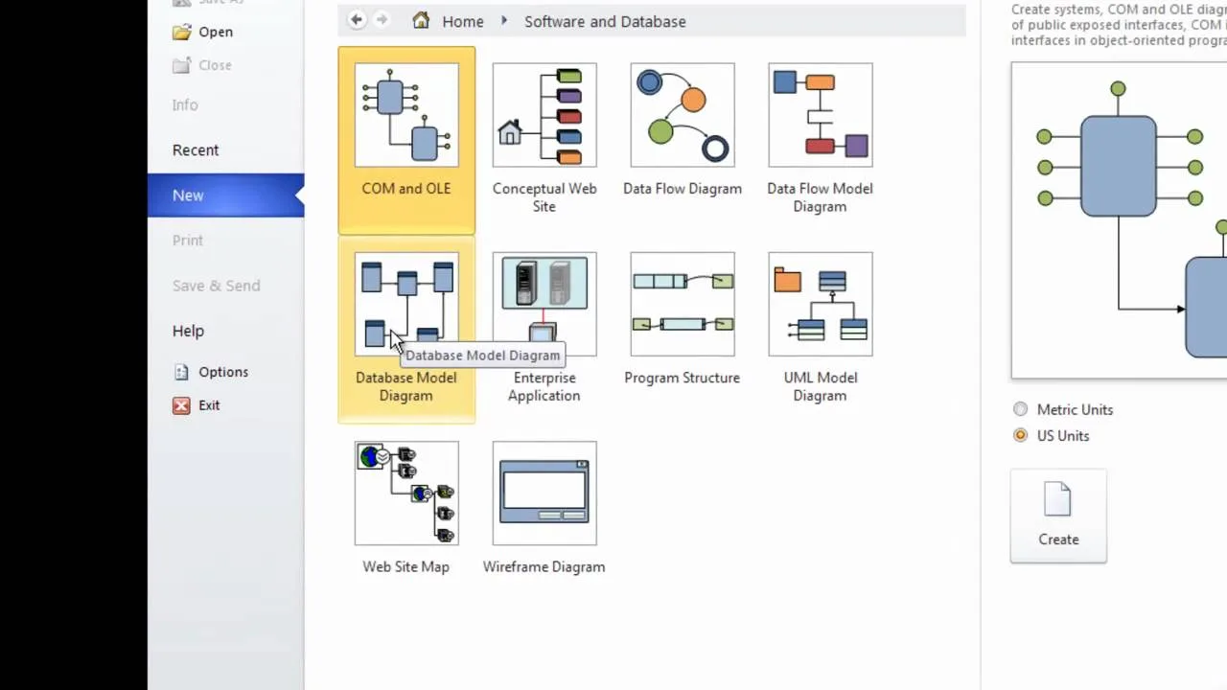This screenshot has width=1227, height=690.
Task: Select the Web Site Map template icon
Action: tap(406, 494)
